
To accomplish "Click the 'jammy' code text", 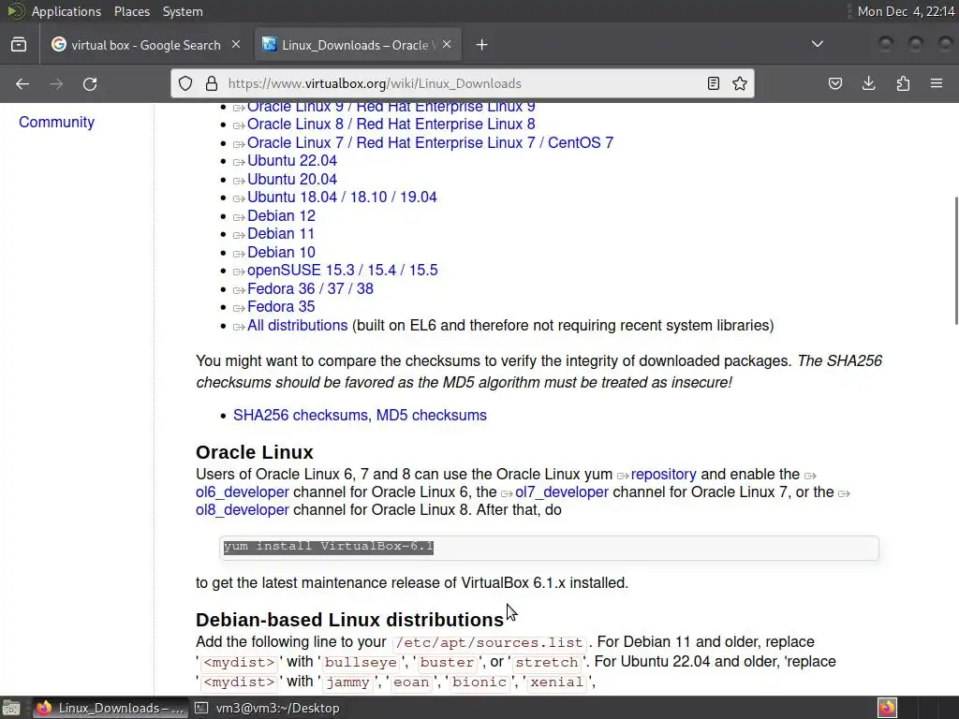I will [x=347, y=682].
